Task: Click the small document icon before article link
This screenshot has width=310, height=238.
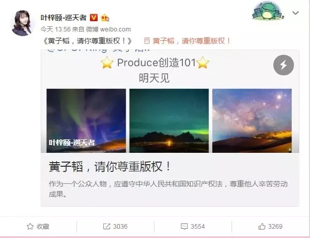Action: pos(147,41)
